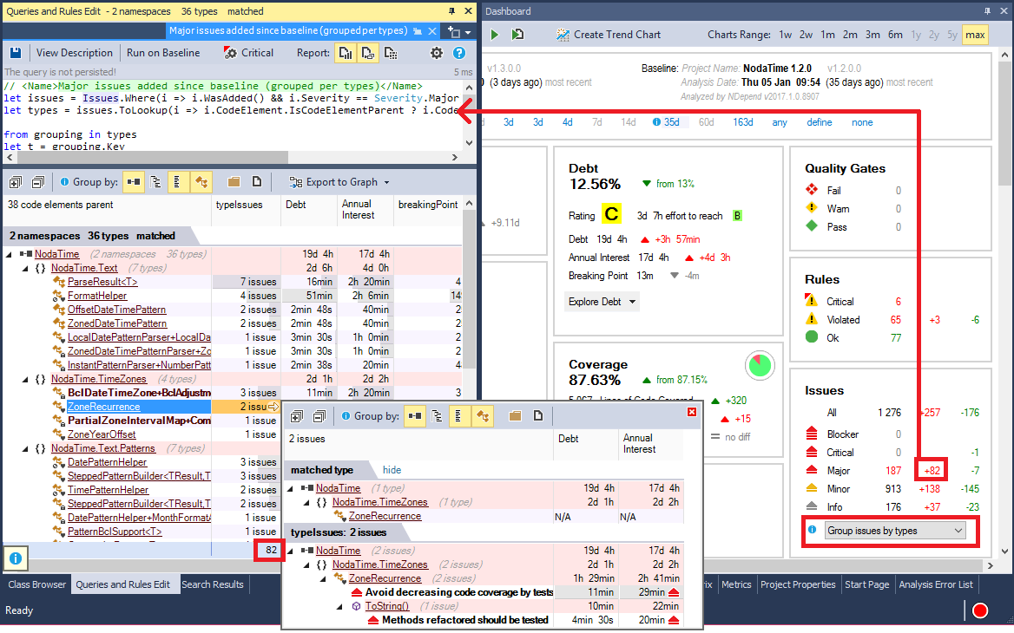1014x633 pixels.
Task: Click the page icon in the issues popup toolbar
Action: 538,416
